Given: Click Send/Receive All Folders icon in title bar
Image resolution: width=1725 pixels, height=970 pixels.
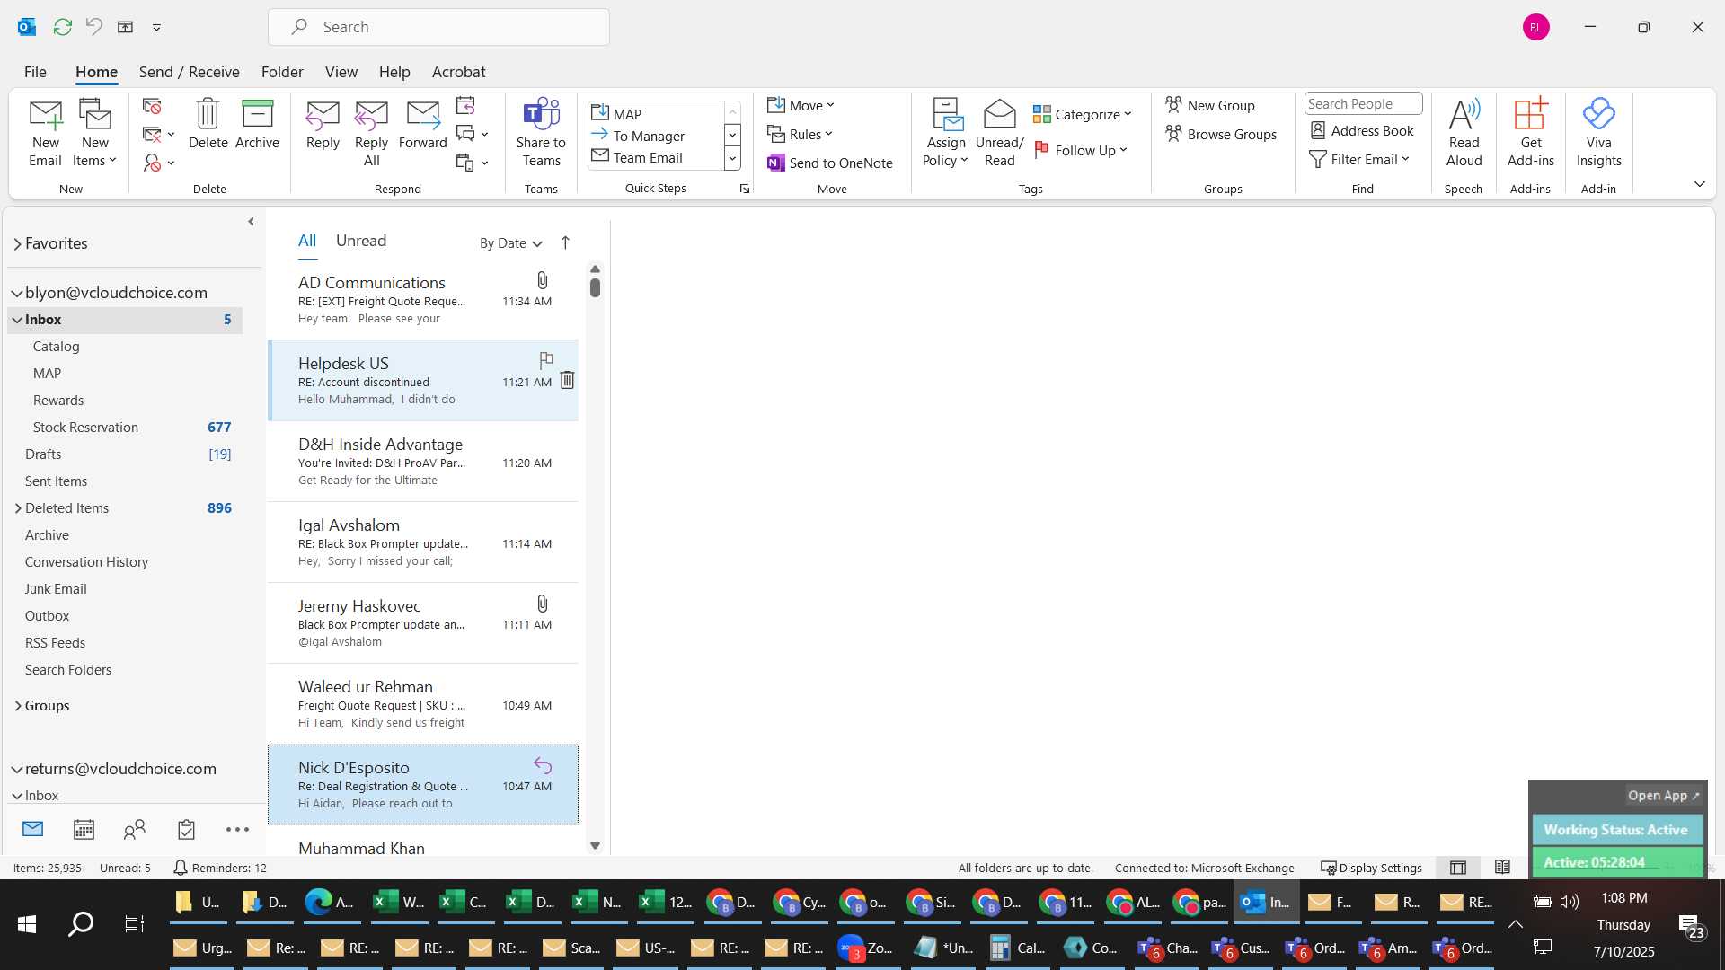Looking at the screenshot, I should pyautogui.click(x=62, y=27).
